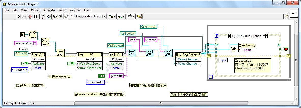Open the 15pt Application Font dropdown
Viewport: 301px width, 108px height.
88,16
